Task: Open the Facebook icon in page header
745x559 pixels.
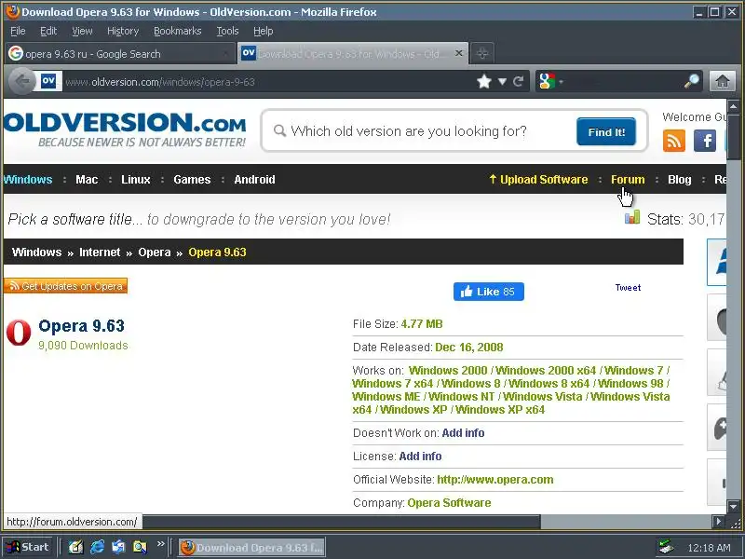Action: click(x=705, y=141)
